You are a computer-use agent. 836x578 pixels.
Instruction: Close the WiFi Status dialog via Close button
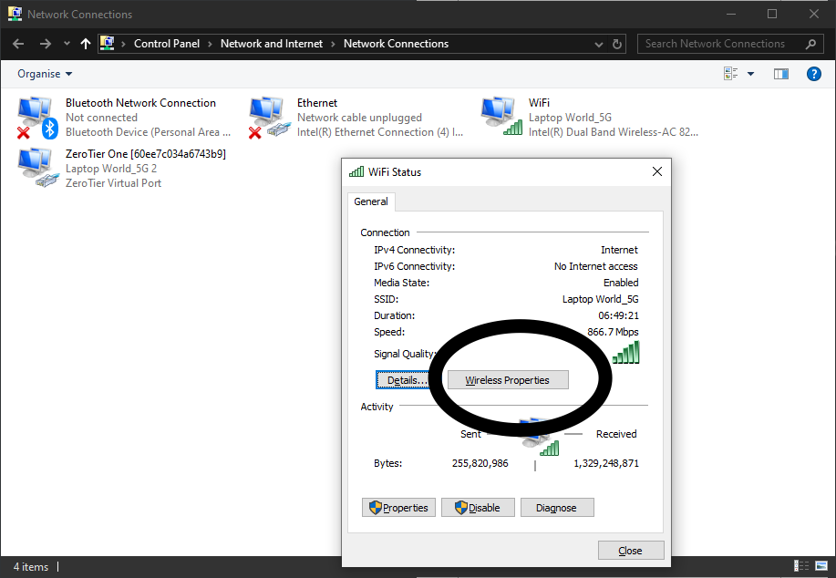coord(630,551)
